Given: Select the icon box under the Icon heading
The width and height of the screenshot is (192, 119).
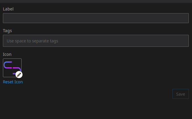Looking at the screenshot, I should pyautogui.click(x=12, y=68).
